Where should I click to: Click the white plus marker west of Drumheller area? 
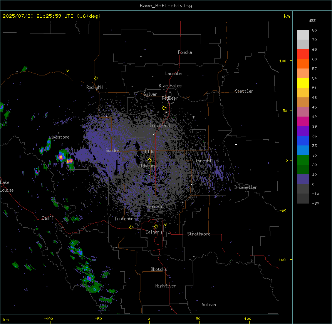[236, 144]
